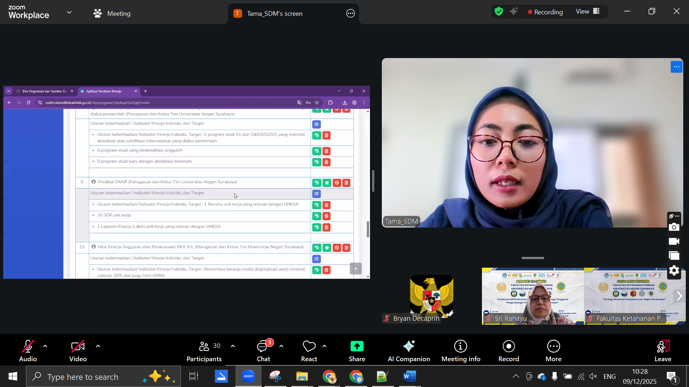
Task: Expand the audio options arrow
Action: (x=45, y=346)
